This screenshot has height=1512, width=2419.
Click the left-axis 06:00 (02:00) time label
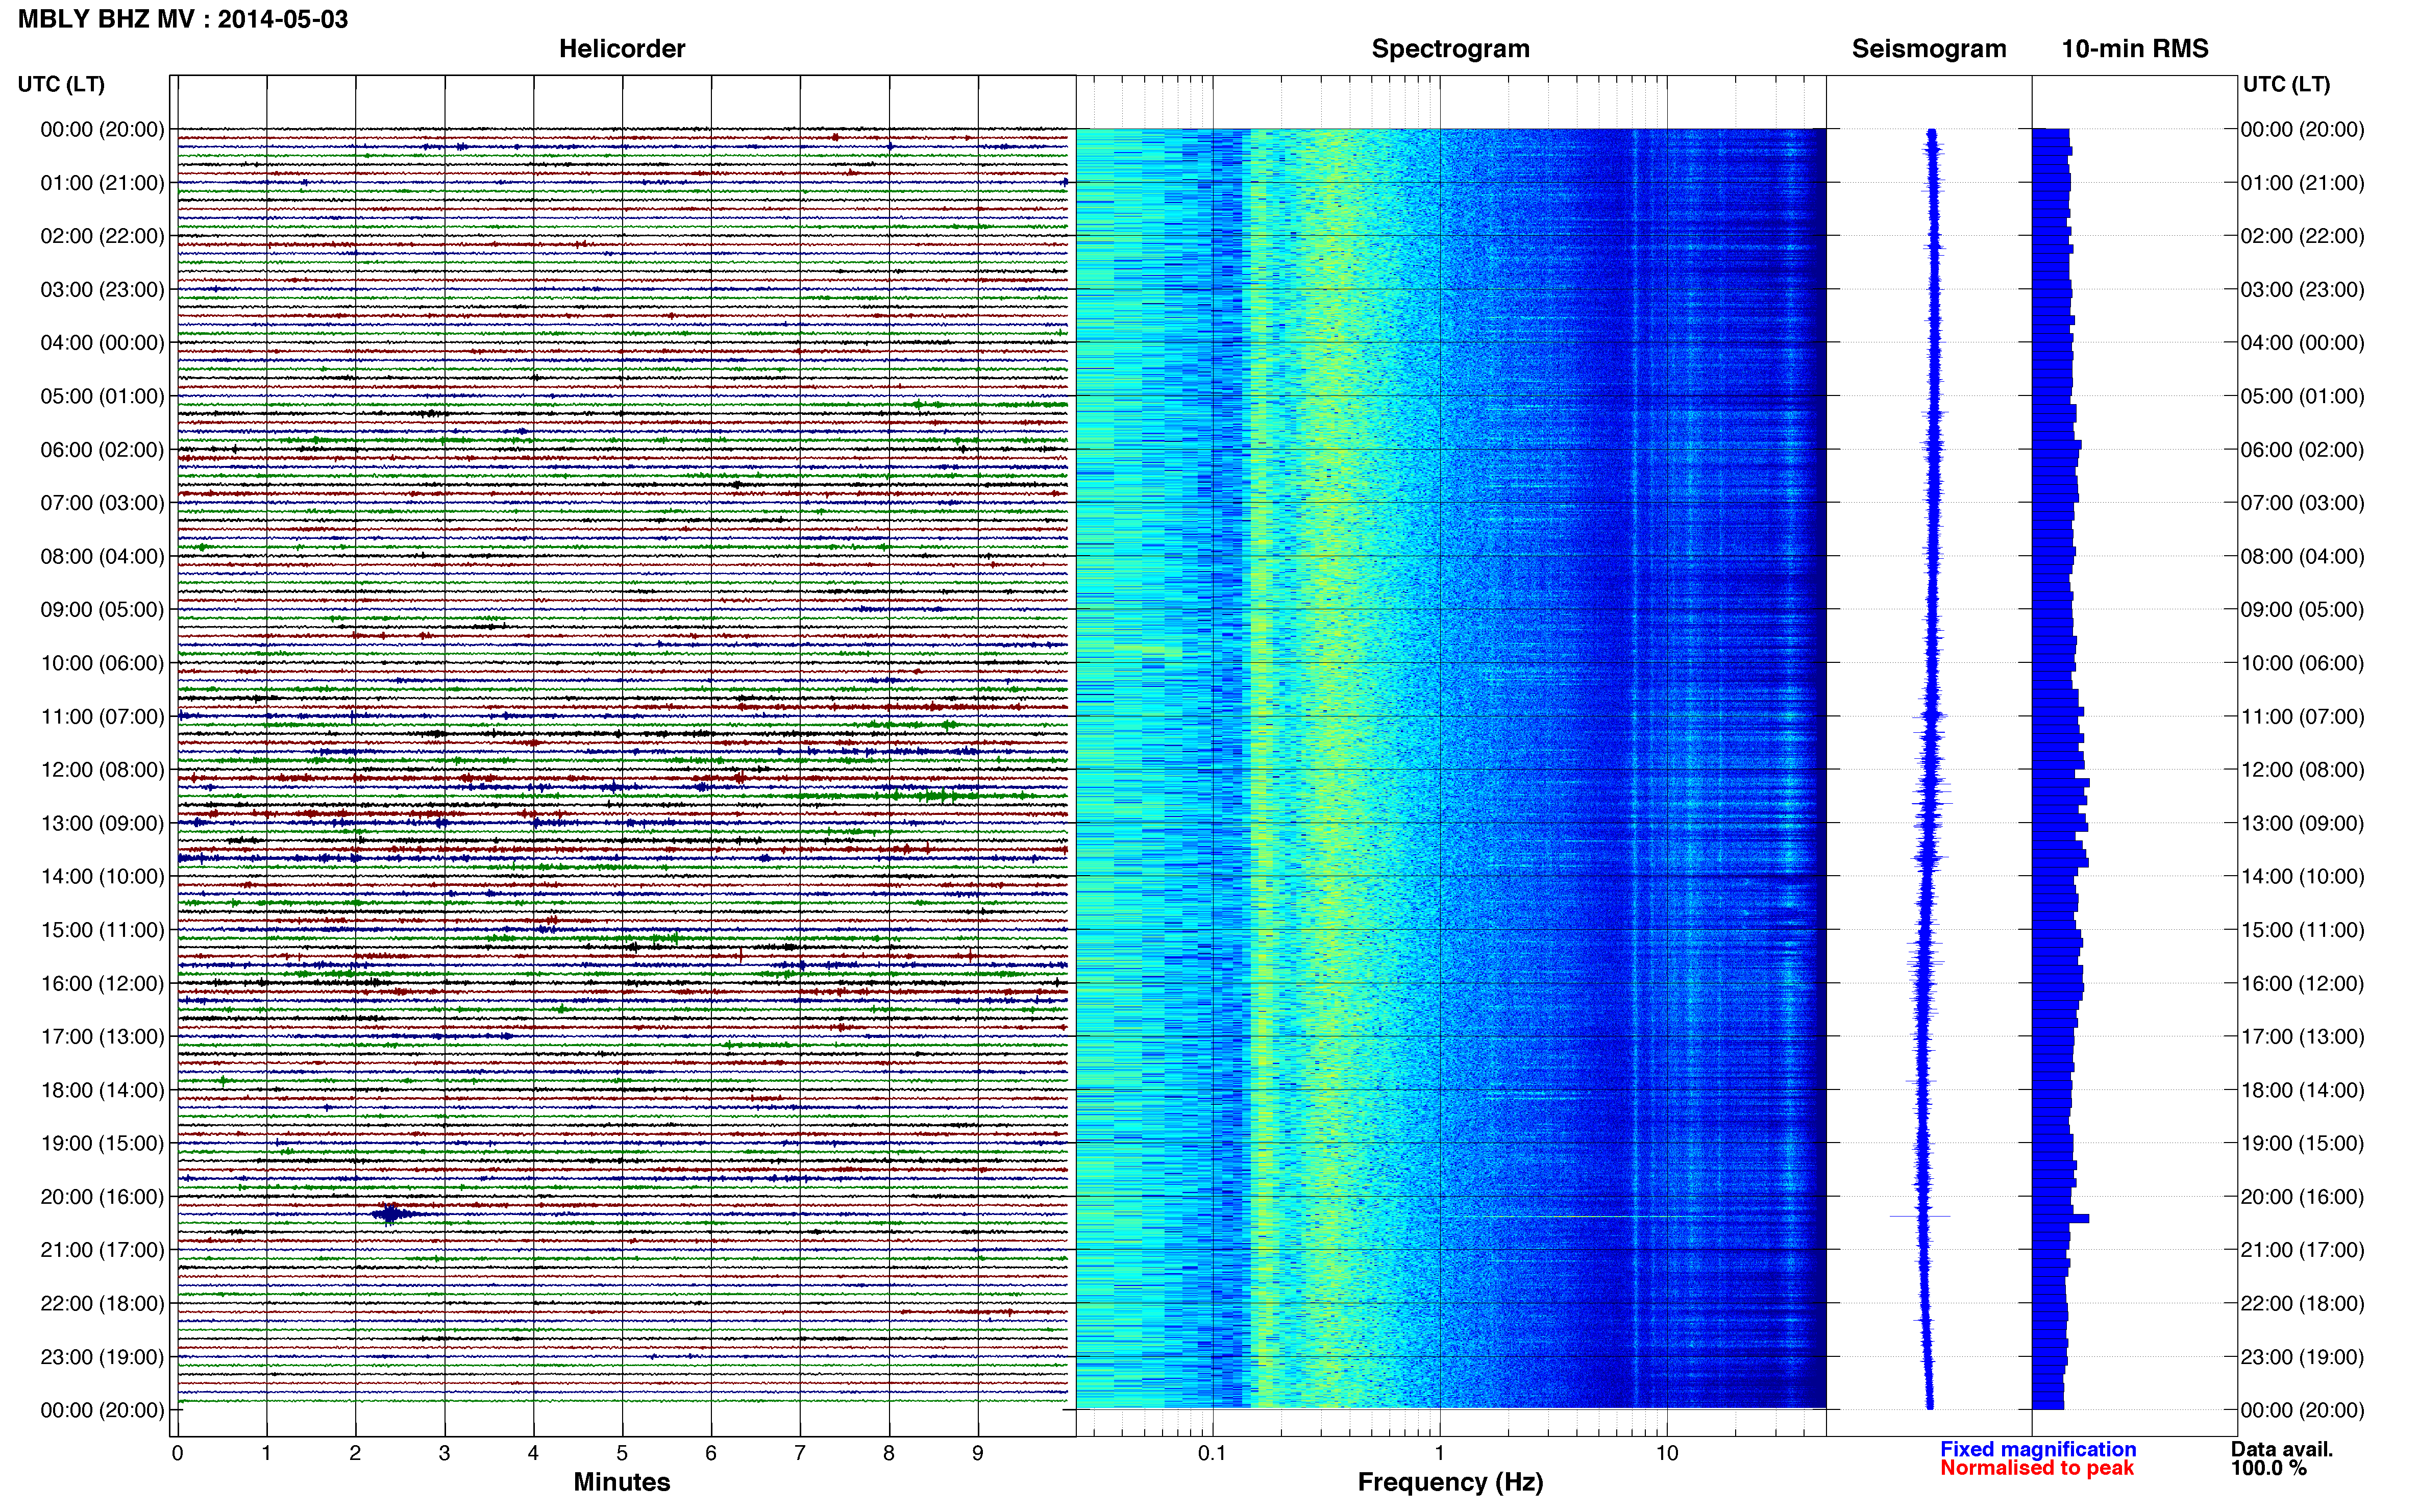[102, 450]
